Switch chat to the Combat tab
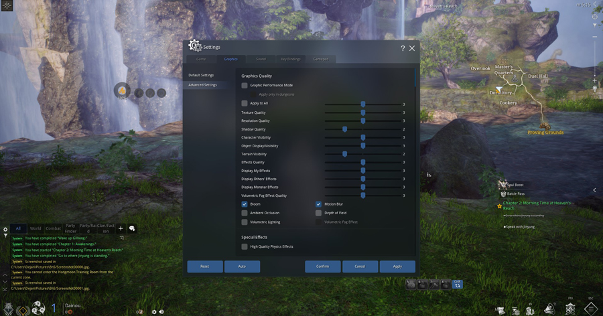The height and width of the screenshot is (316, 603). coord(53,228)
